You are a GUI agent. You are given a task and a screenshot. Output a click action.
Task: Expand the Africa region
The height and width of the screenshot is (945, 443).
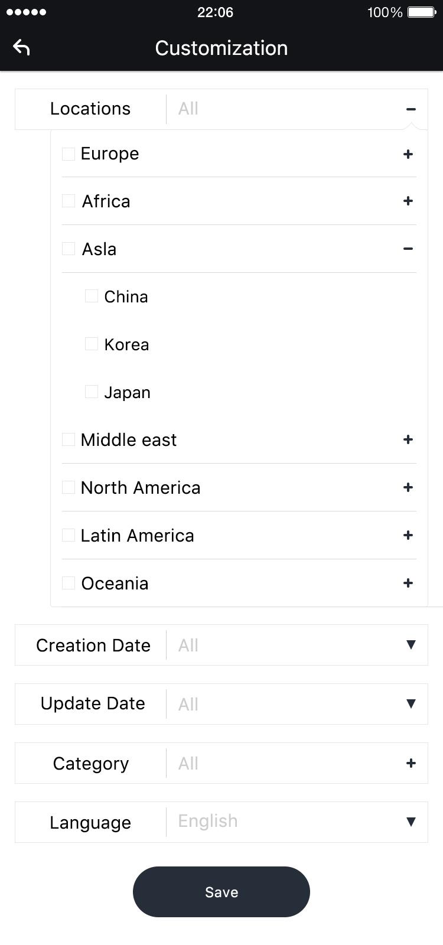[x=408, y=201]
